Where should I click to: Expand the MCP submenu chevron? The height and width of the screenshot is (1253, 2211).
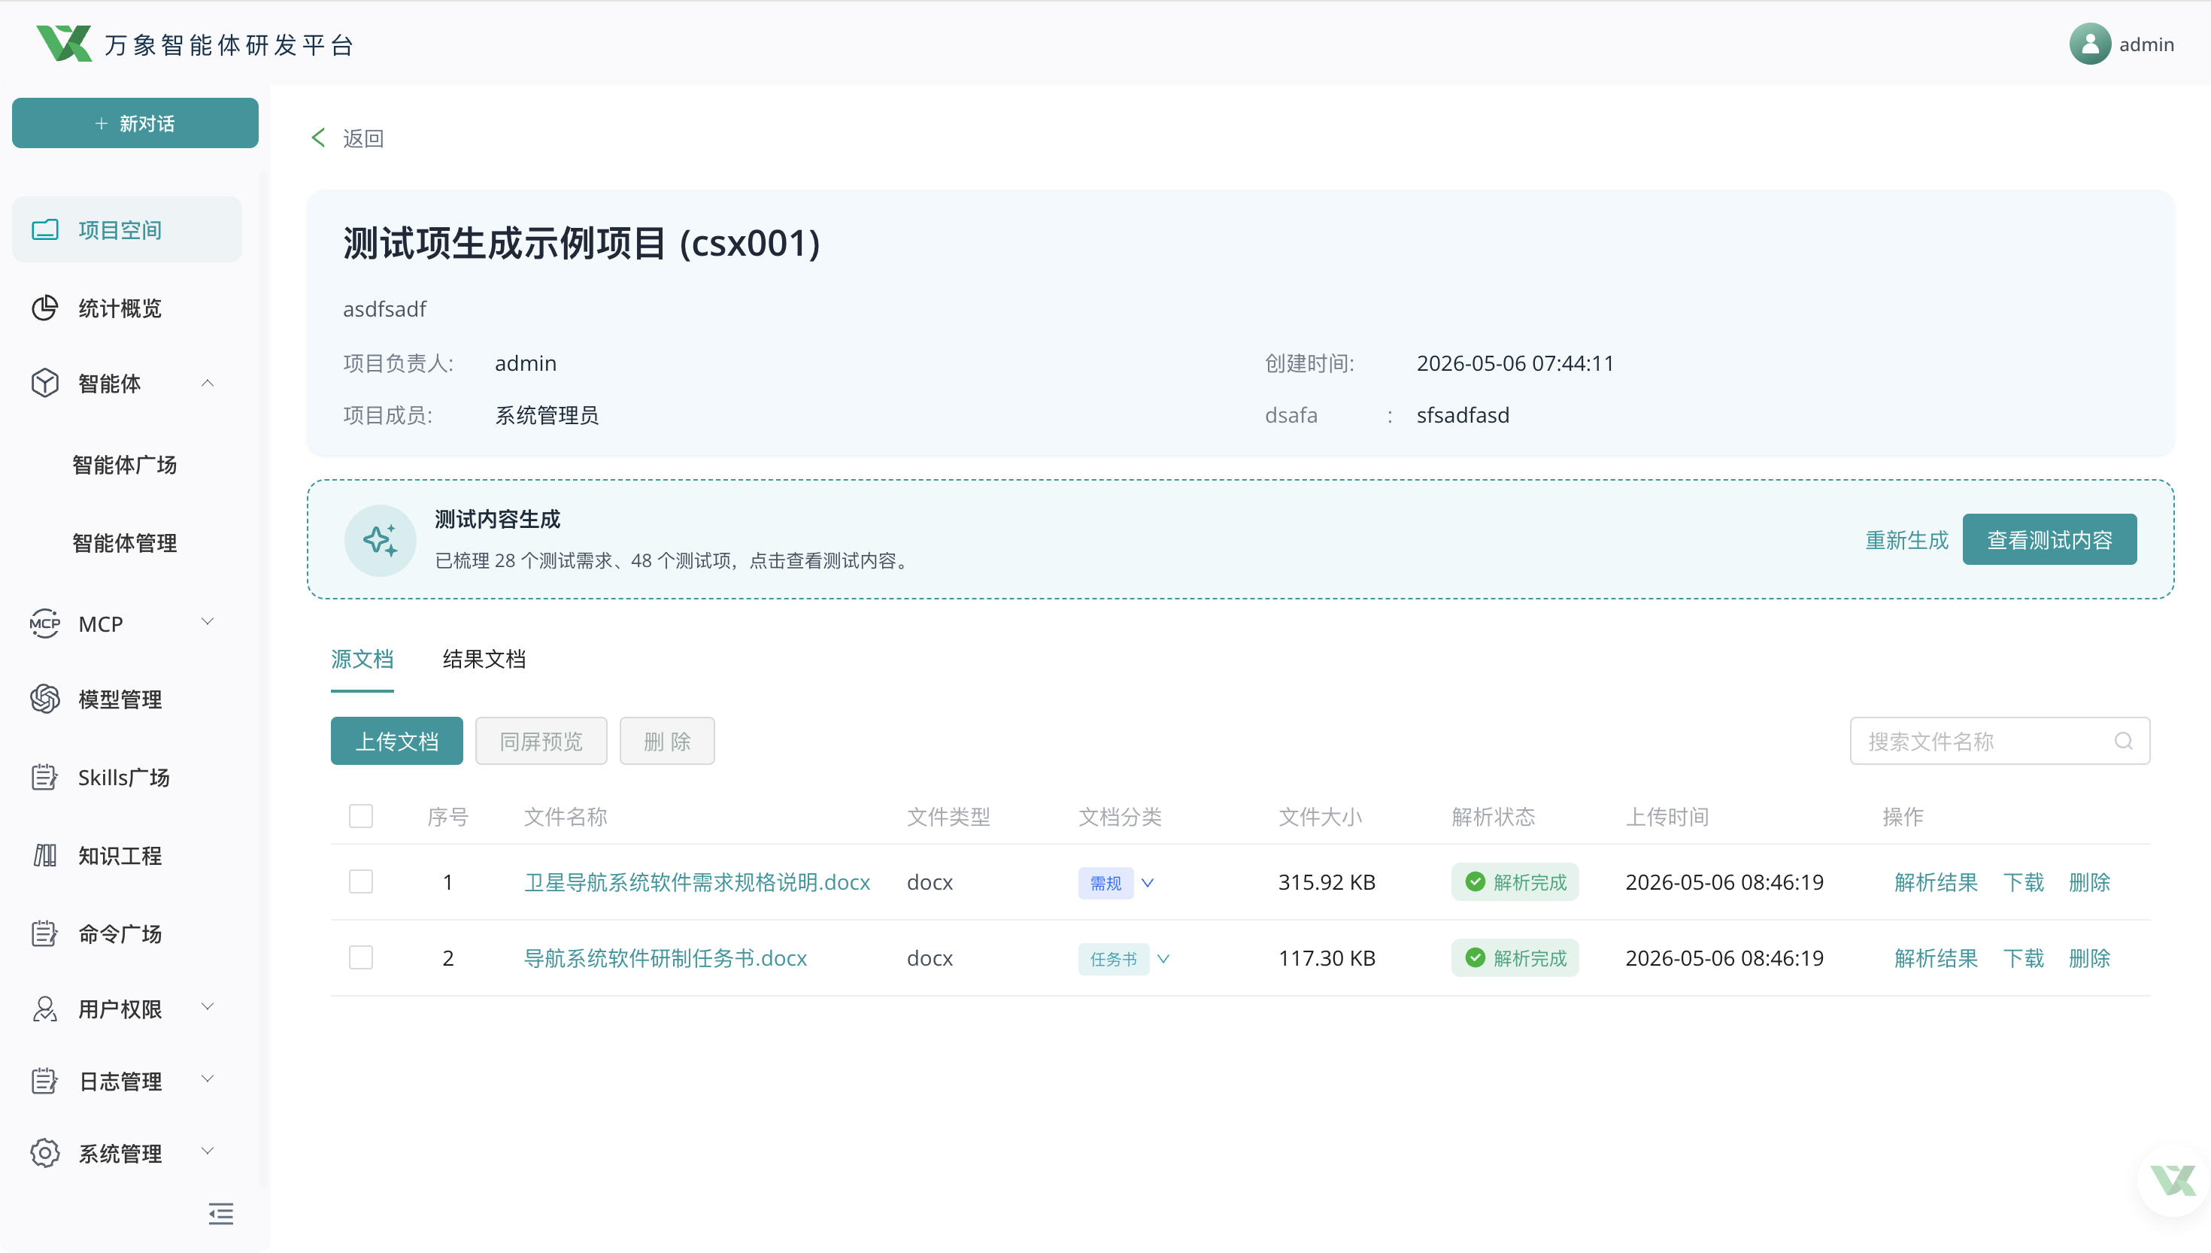208,621
